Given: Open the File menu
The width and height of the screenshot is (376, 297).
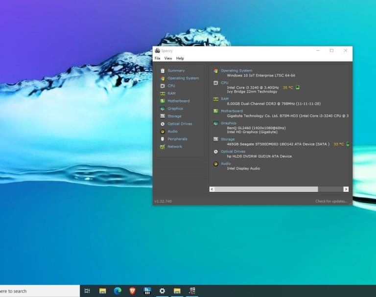Looking at the screenshot, I should pos(158,58).
